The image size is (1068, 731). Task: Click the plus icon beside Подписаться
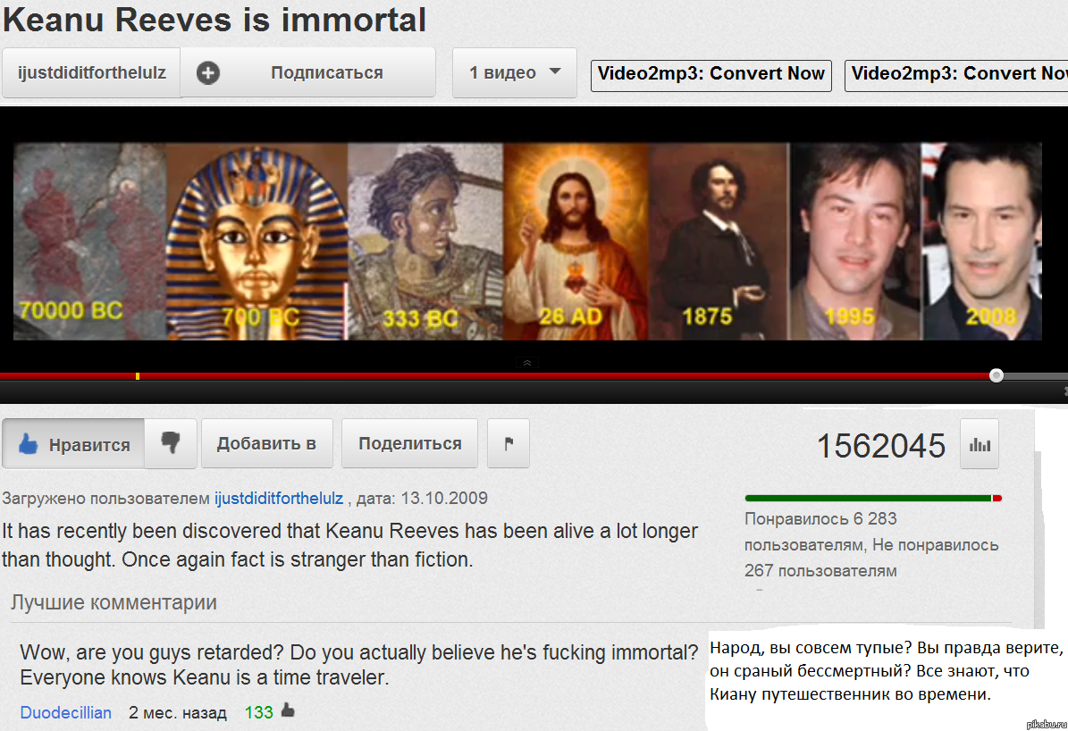[x=207, y=73]
